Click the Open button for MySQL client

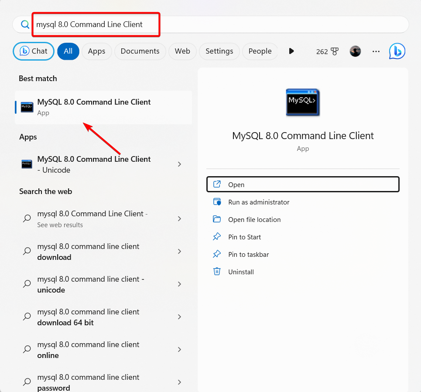303,184
